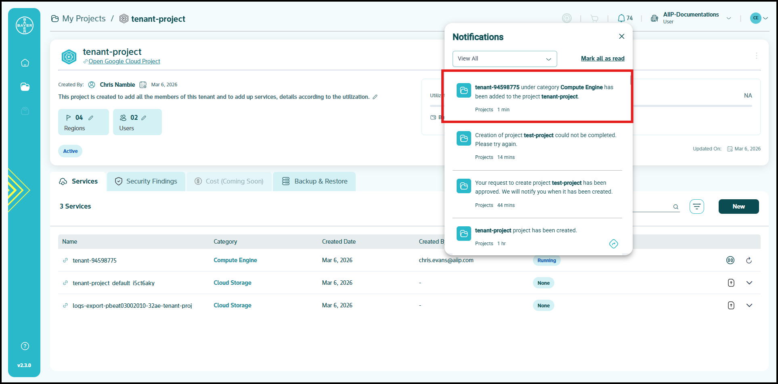Viewport: 778px width, 384px height.
Task: Click the home icon in sidebar
Action: (25, 63)
